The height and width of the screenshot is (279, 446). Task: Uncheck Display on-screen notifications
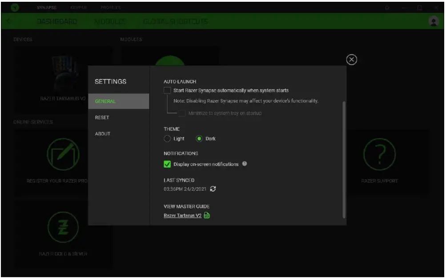168,163
